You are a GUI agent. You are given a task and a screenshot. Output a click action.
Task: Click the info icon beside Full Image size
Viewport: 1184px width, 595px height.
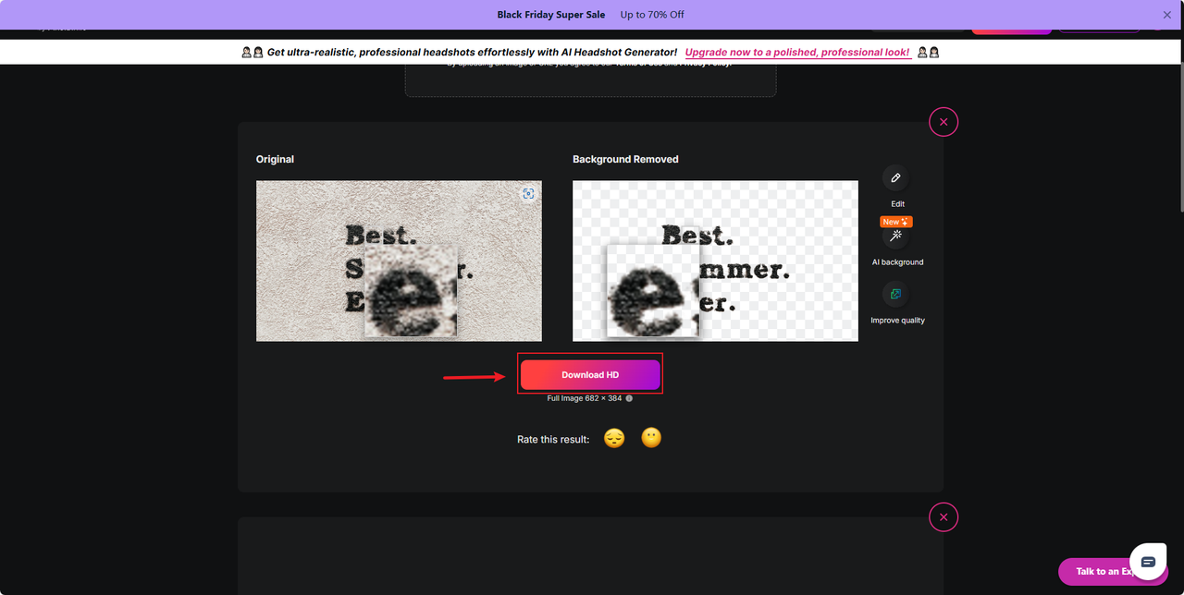629,398
